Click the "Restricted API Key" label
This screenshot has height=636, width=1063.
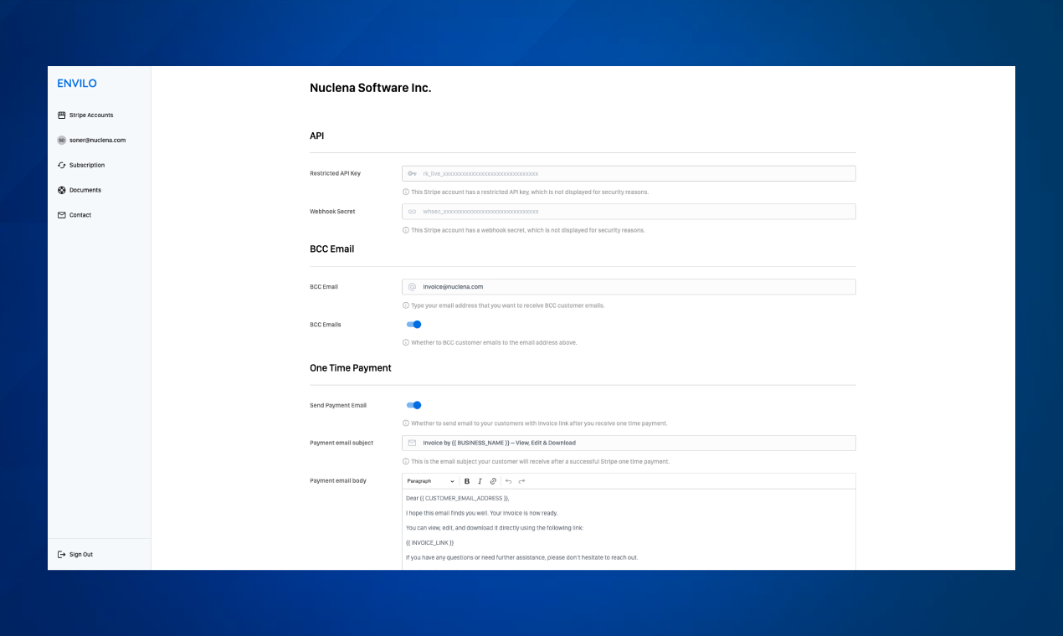[335, 173]
